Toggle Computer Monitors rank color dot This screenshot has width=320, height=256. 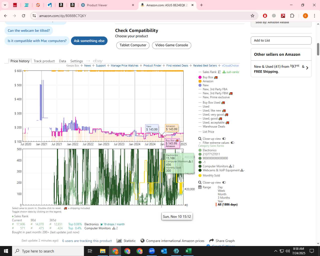point(200,166)
